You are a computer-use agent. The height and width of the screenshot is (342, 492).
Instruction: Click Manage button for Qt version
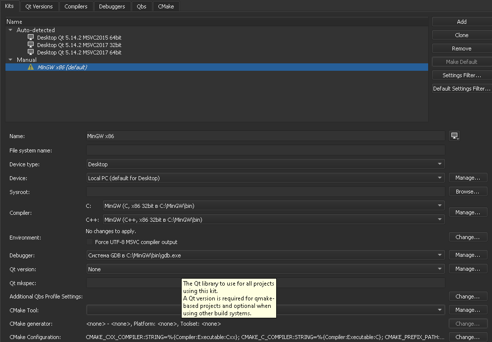click(x=468, y=269)
